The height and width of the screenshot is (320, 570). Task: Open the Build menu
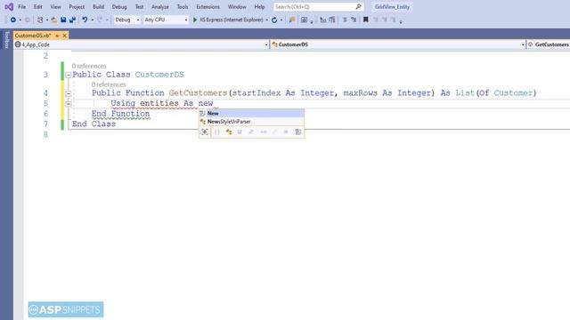pyautogui.click(x=98, y=7)
